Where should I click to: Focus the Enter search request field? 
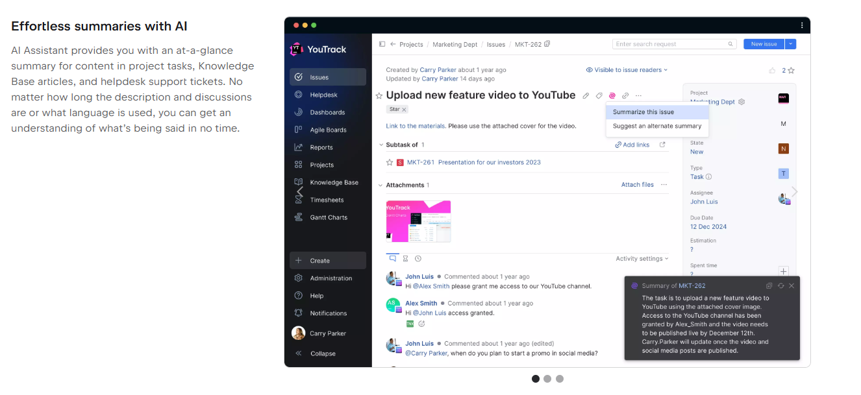click(674, 44)
